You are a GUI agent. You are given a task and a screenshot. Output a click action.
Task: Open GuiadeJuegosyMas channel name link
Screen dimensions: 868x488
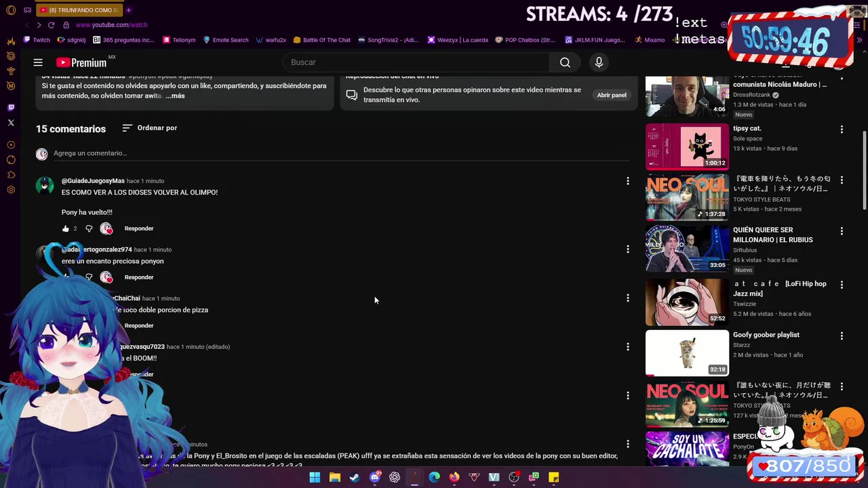click(x=93, y=181)
